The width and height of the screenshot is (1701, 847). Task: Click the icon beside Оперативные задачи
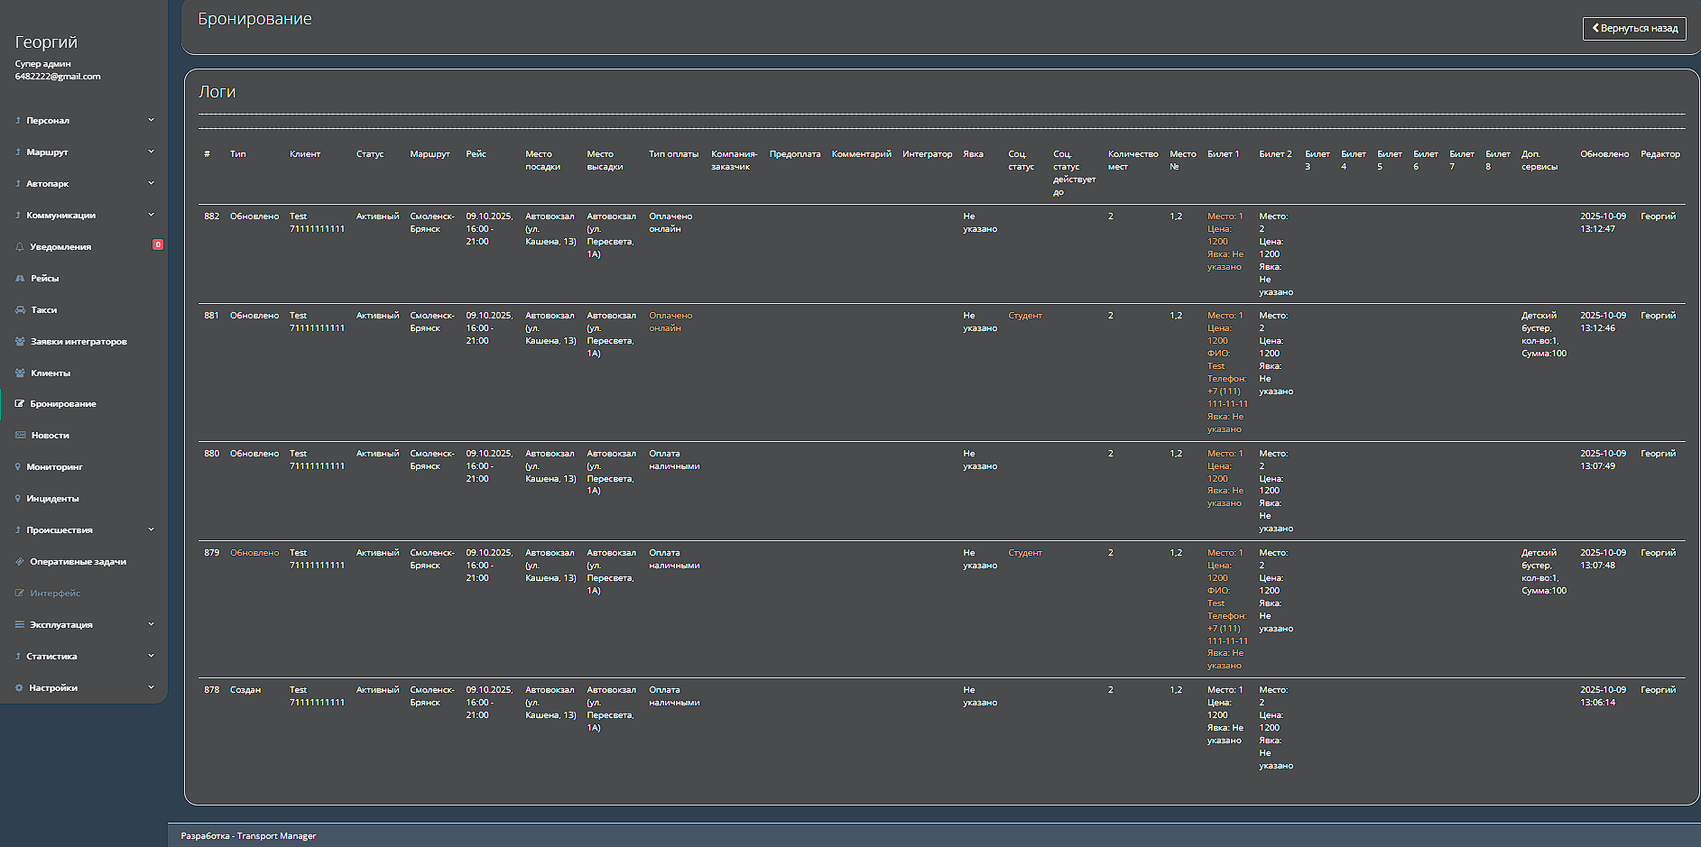20,562
